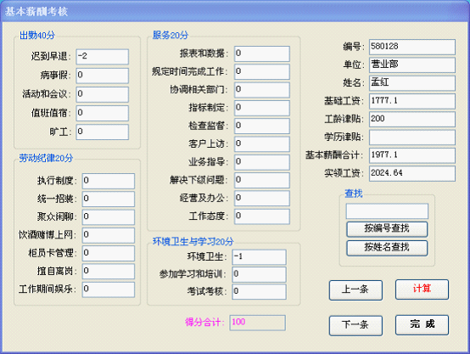Screen dimensions: 470x354
Task: Click the 出勤40分 group heading
Action: 37,36
